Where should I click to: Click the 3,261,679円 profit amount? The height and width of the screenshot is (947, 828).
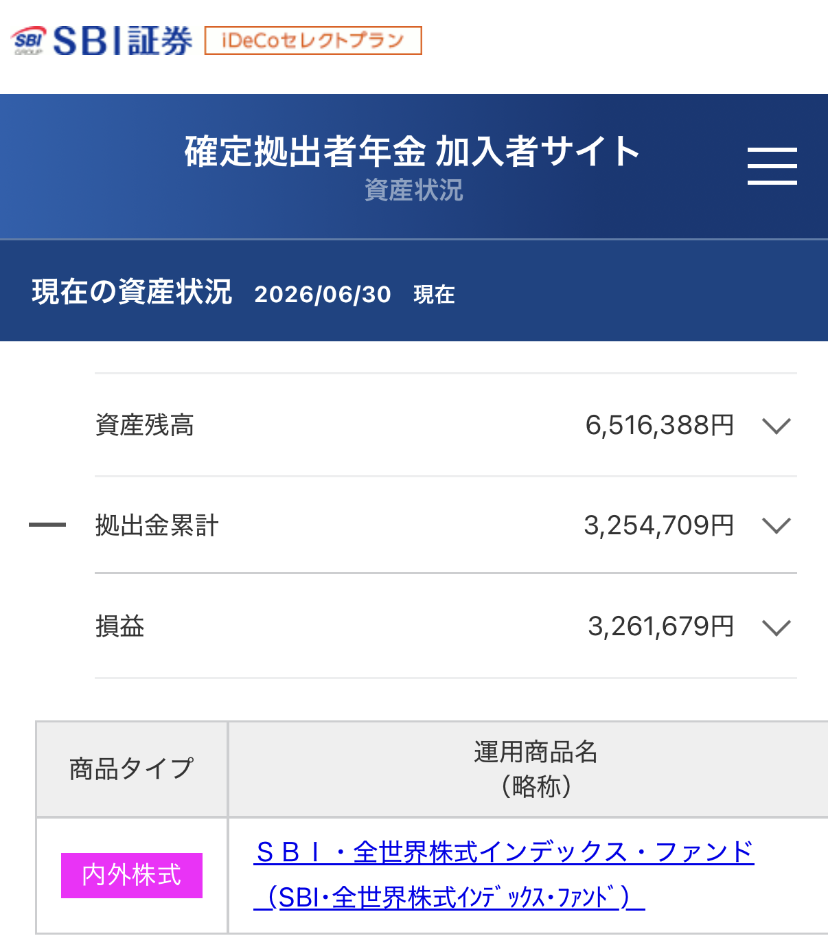[x=661, y=626]
